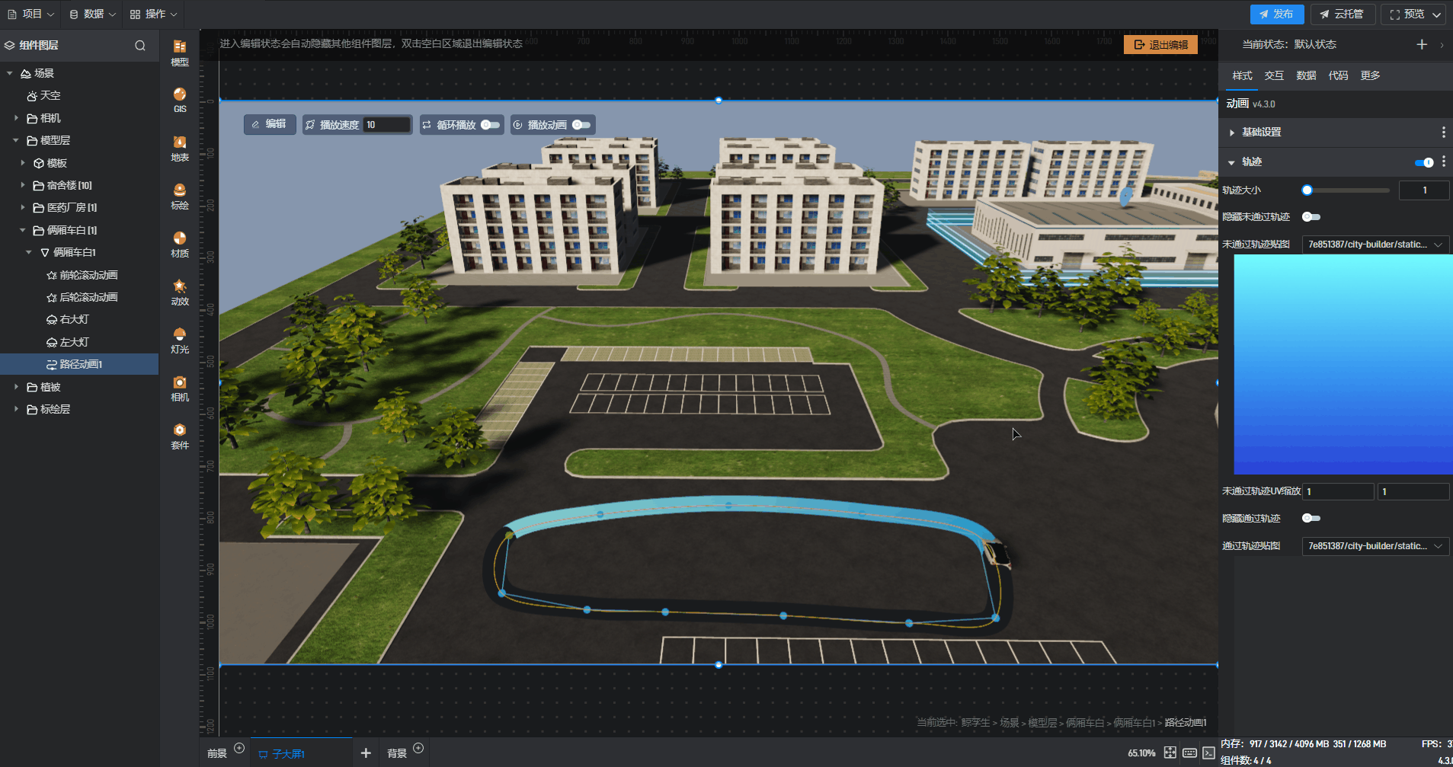Expand the 宿舍楼 [10] folder
The image size is (1453, 767).
pos(23,185)
